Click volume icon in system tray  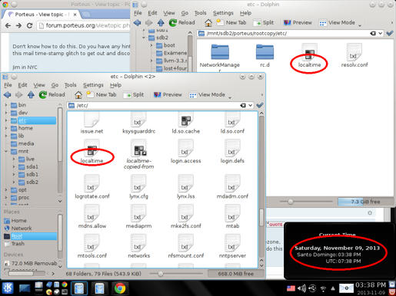tap(301, 288)
